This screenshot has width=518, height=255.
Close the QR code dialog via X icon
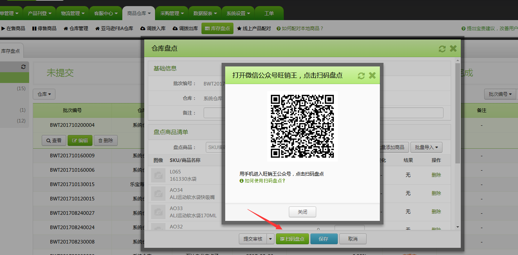[372, 75]
